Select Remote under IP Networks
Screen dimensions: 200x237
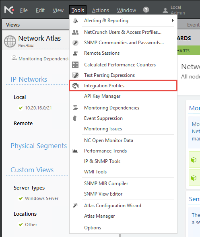coord(23,124)
